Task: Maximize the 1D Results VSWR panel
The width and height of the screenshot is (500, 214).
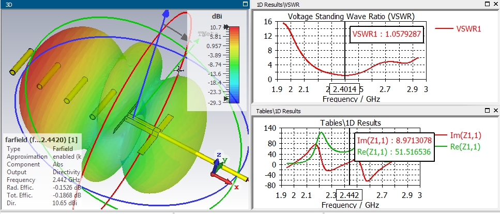Action: click(x=487, y=4)
